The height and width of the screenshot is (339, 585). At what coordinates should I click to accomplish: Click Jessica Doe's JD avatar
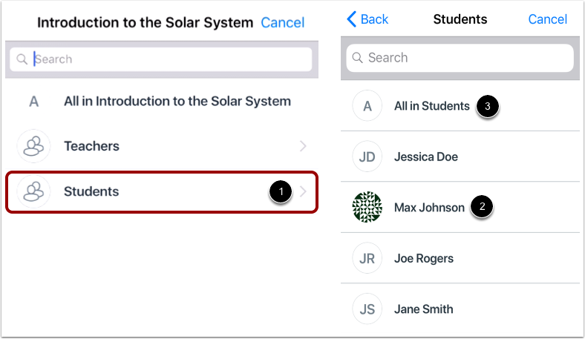pyautogui.click(x=367, y=157)
